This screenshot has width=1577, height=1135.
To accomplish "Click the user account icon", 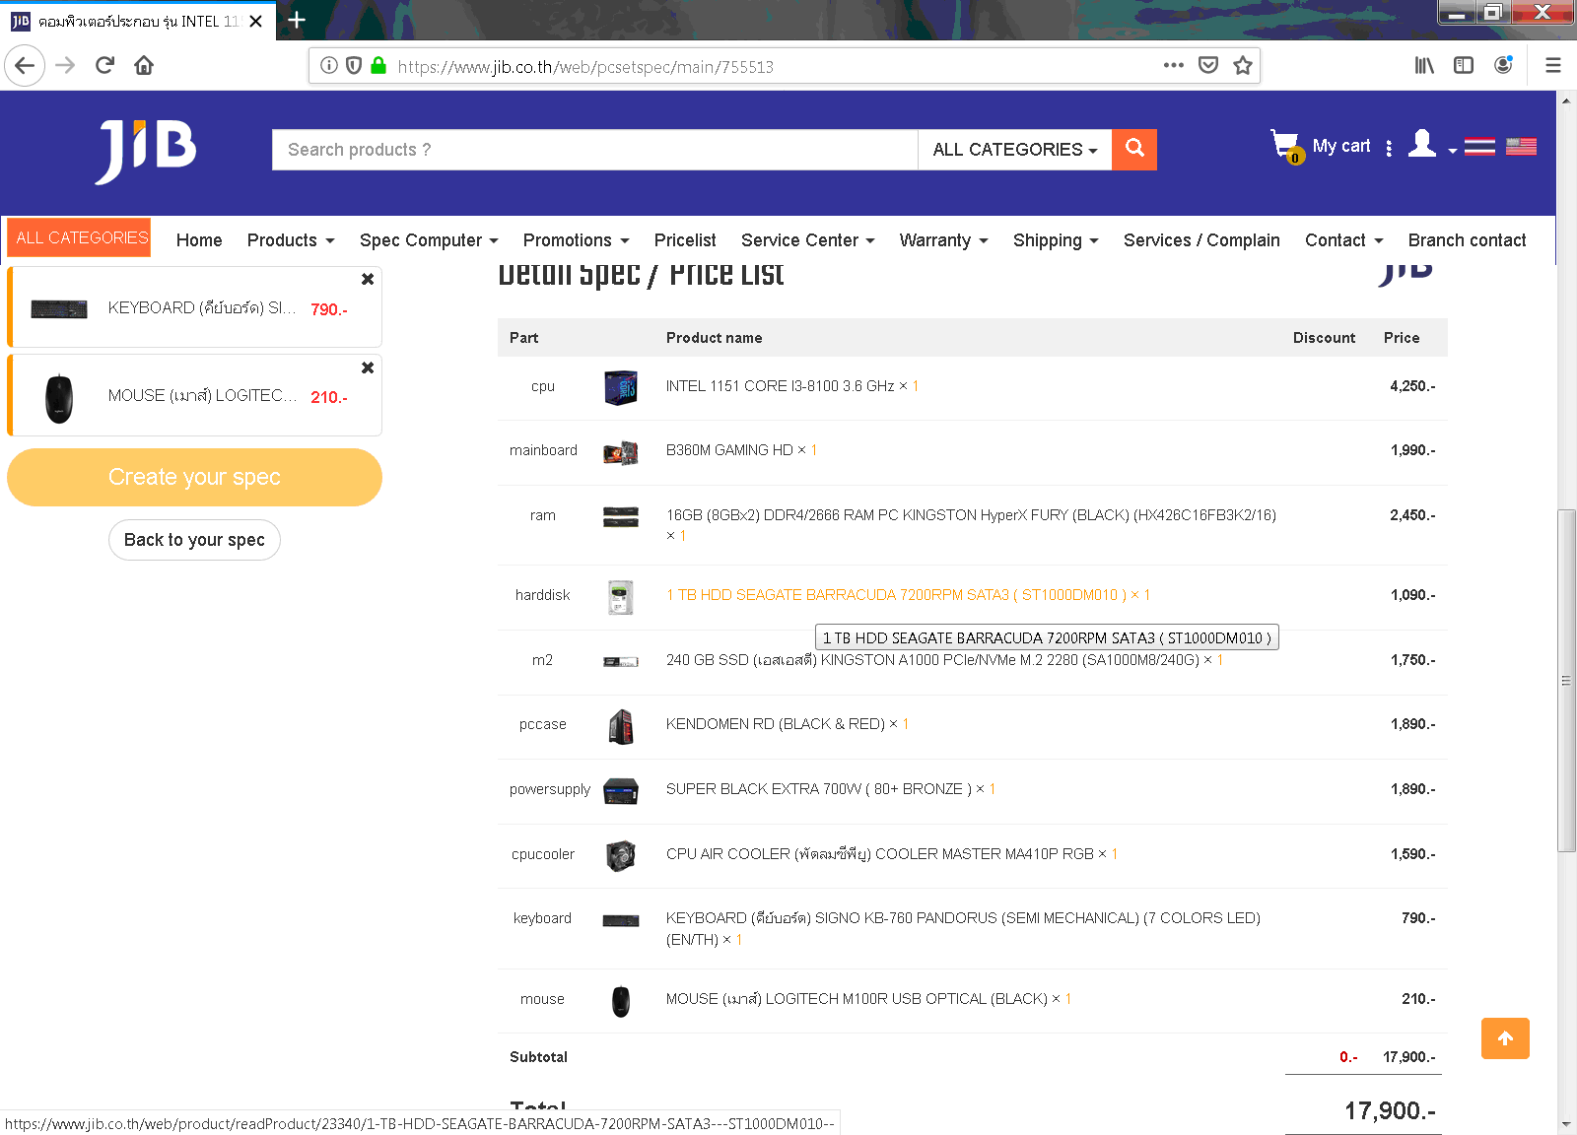I will point(1422,145).
